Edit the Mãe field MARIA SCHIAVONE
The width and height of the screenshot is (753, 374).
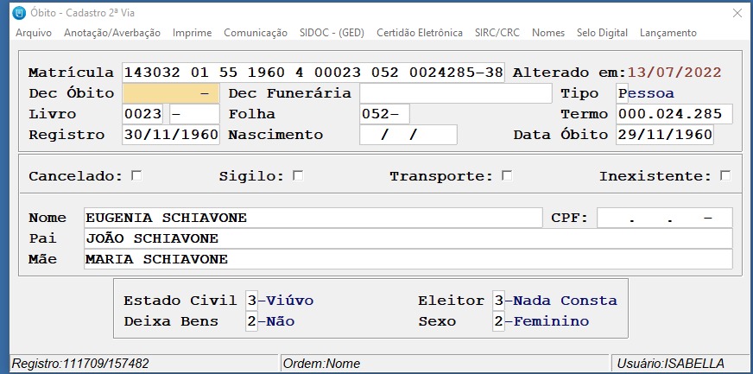[x=408, y=259]
